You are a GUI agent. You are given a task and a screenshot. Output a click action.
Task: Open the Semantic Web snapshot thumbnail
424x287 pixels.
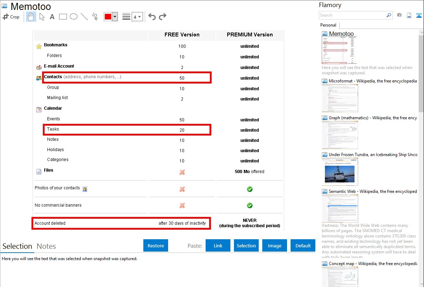340,208
